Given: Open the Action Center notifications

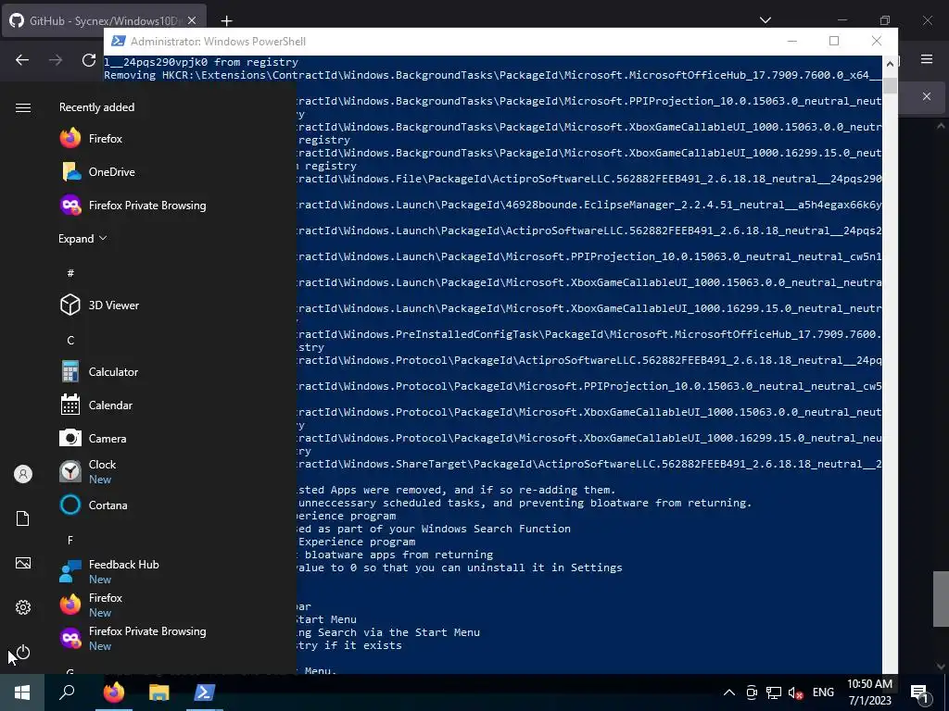Looking at the screenshot, I should coord(920,692).
